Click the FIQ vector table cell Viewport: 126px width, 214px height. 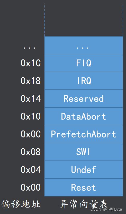(x=84, y=63)
